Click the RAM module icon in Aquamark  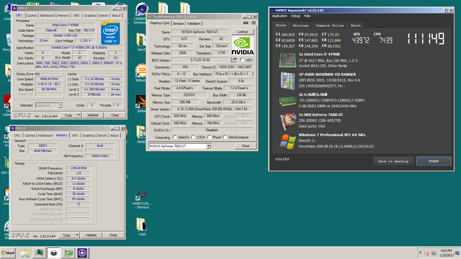tap(288, 101)
